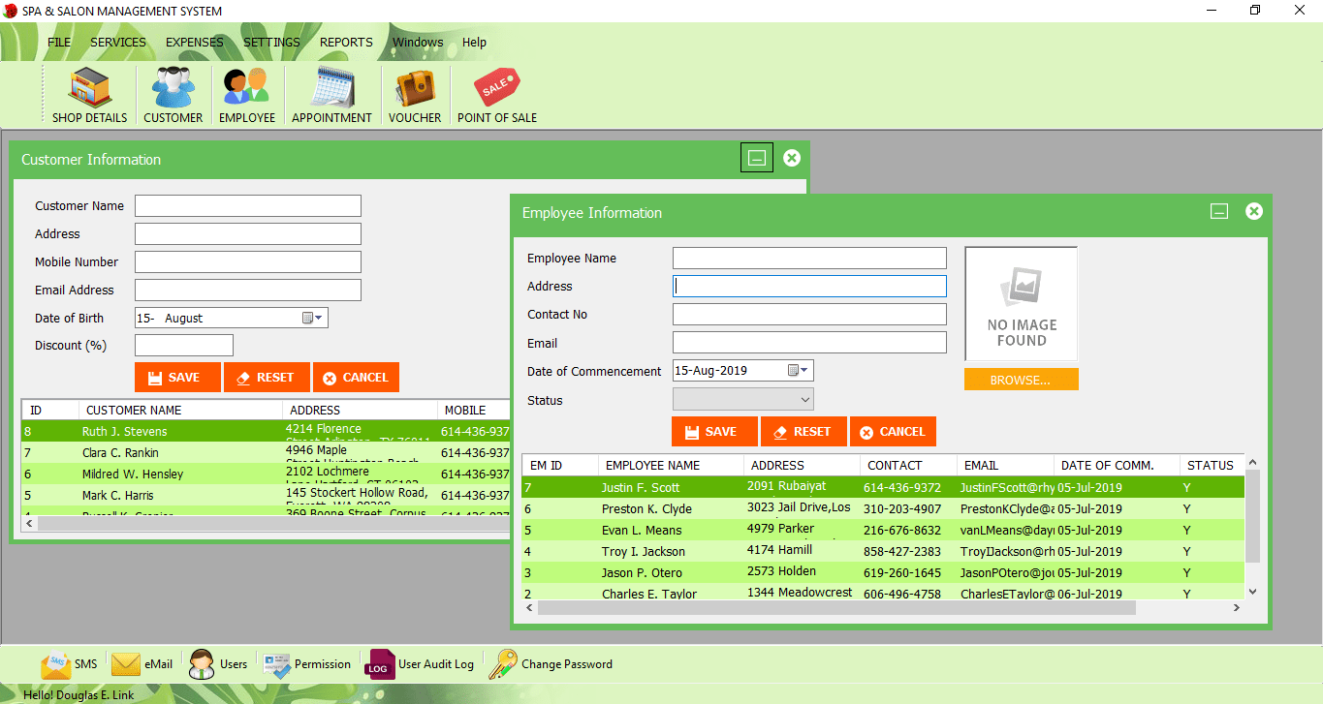The width and height of the screenshot is (1323, 704).
Task: Cancel the Employee Information form
Action: [x=893, y=432]
